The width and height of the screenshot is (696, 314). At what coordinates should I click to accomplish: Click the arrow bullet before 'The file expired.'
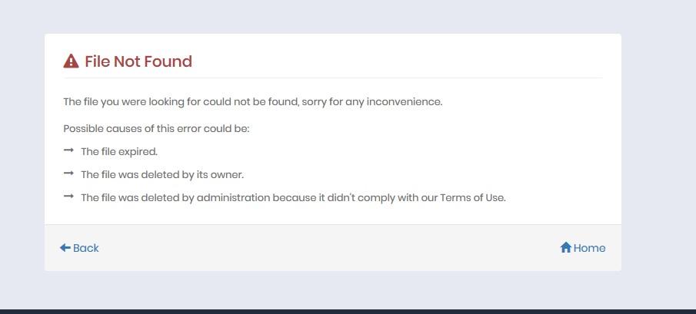point(68,150)
